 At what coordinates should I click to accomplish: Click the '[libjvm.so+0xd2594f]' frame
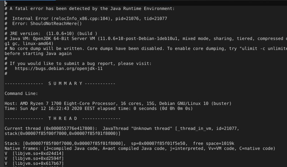click(x=38, y=158)
